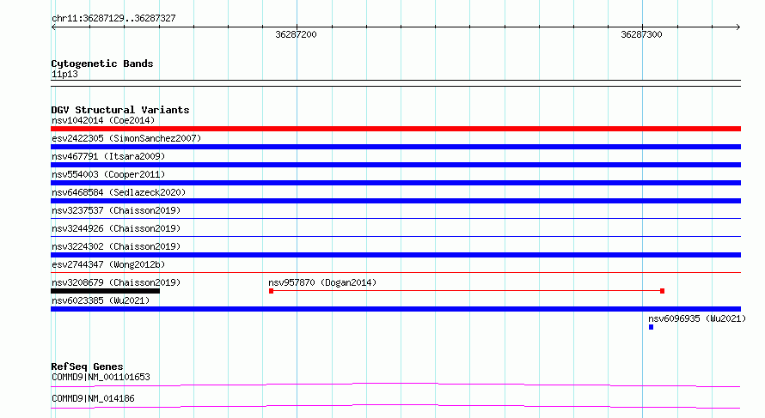The width and height of the screenshot is (765, 418).
Task: Click the chr11:36287129..36287327 coordinate label
Action: pos(113,18)
